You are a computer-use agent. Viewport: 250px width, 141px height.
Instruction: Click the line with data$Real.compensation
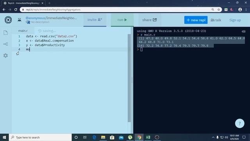click(x=50, y=41)
